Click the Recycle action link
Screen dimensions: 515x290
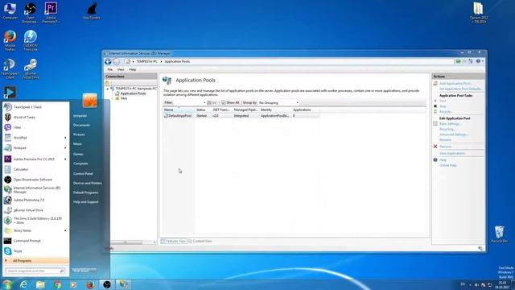point(446,111)
